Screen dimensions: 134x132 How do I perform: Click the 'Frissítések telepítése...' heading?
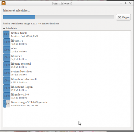[x=16, y=11]
